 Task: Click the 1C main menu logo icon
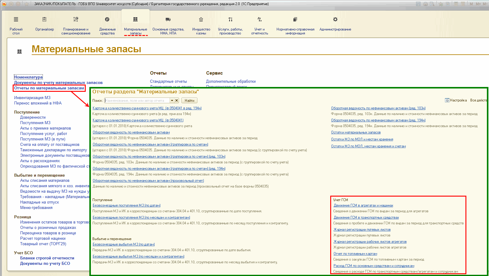pyautogui.click(x=4, y=4)
